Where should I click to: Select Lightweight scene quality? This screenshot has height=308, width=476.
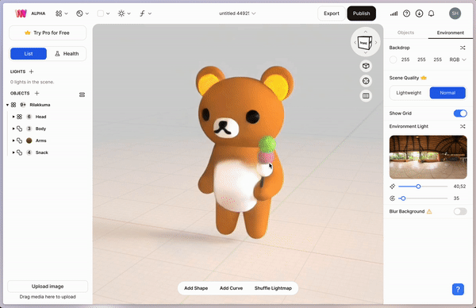click(409, 93)
